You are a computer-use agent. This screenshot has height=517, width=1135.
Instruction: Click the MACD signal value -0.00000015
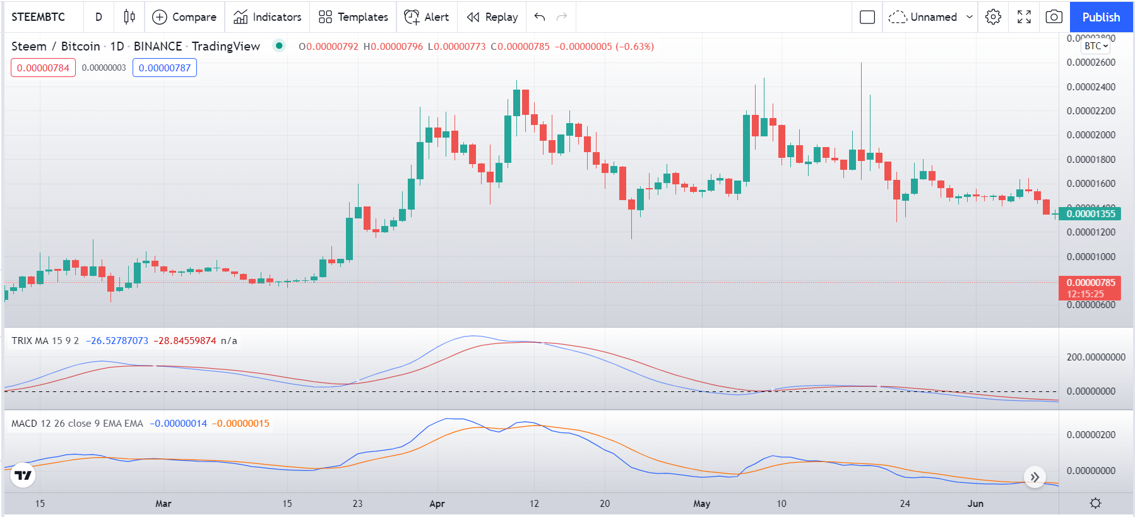click(x=241, y=424)
